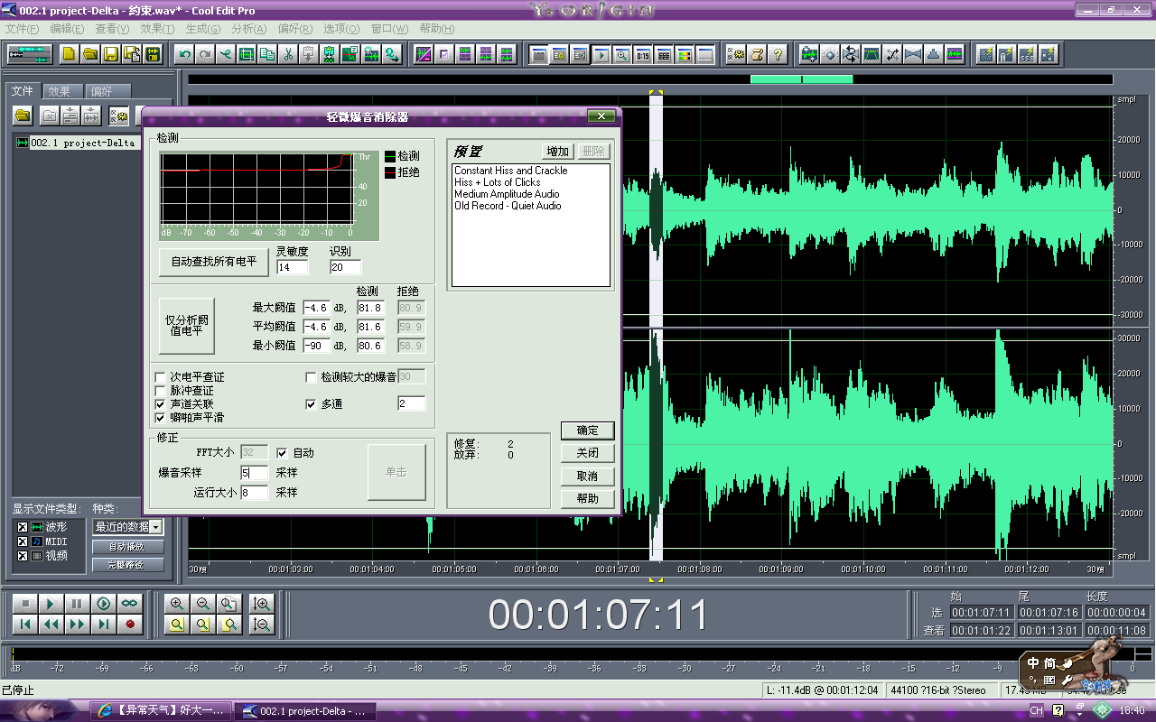Click the Save file toolbar icon

111,54
